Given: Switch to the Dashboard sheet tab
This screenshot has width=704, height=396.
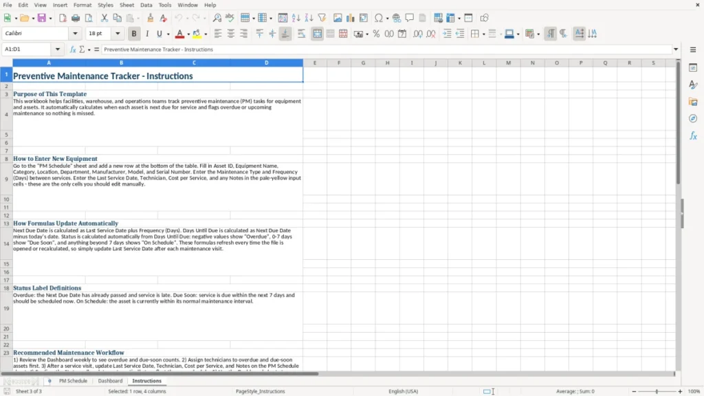Looking at the screenshot, I should coord(110,381).
